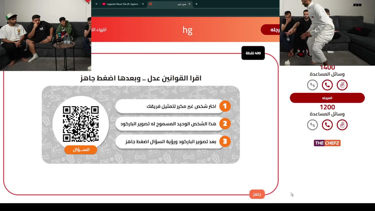Click the score 1400
The width and height of the screenshot is (375, 211).
point(327,68)
